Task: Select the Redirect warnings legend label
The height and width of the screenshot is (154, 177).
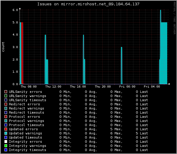Action: (x=26, y=108)
